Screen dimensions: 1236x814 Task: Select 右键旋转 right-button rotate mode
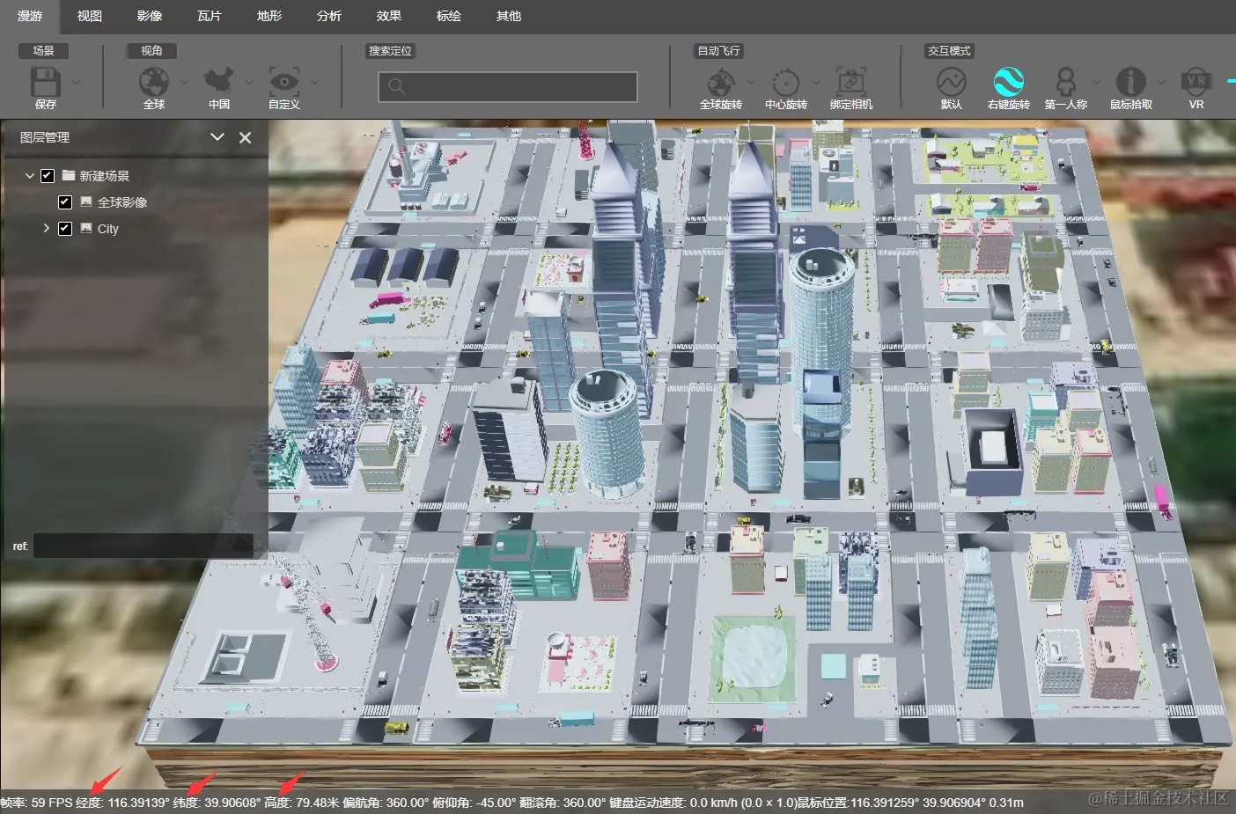(1009, 82)
